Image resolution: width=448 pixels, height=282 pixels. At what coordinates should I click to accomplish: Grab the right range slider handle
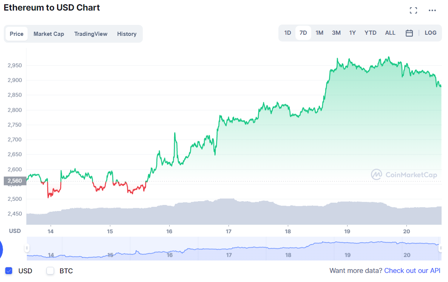click(440, 248)
